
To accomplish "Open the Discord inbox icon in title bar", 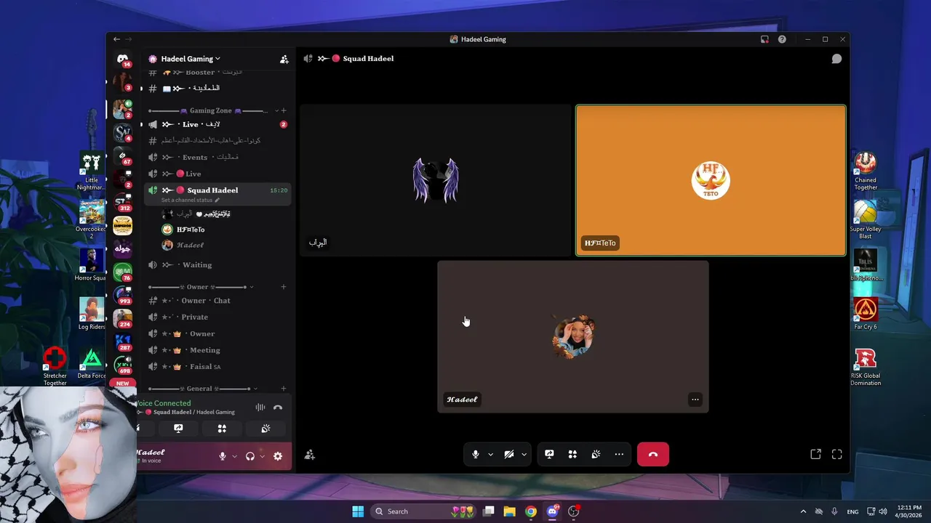I will [x=764, y=39].
